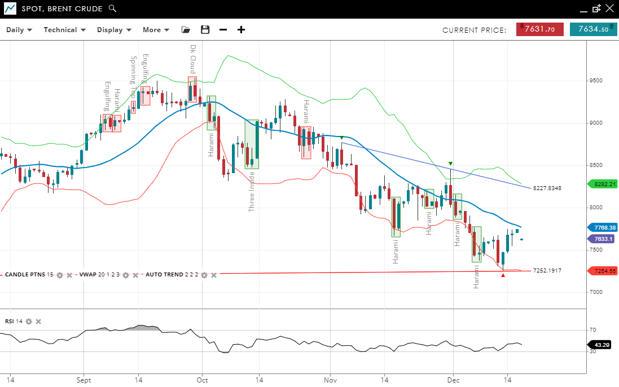
Task: Remove the RSI indicator with its X
Action: pyautogui.click(x=38, y=321)
